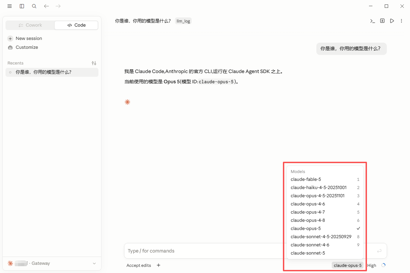Go forward with the right arrow
Image resolution: width=410 pixels, height=273 pixels.
point(58,6)
